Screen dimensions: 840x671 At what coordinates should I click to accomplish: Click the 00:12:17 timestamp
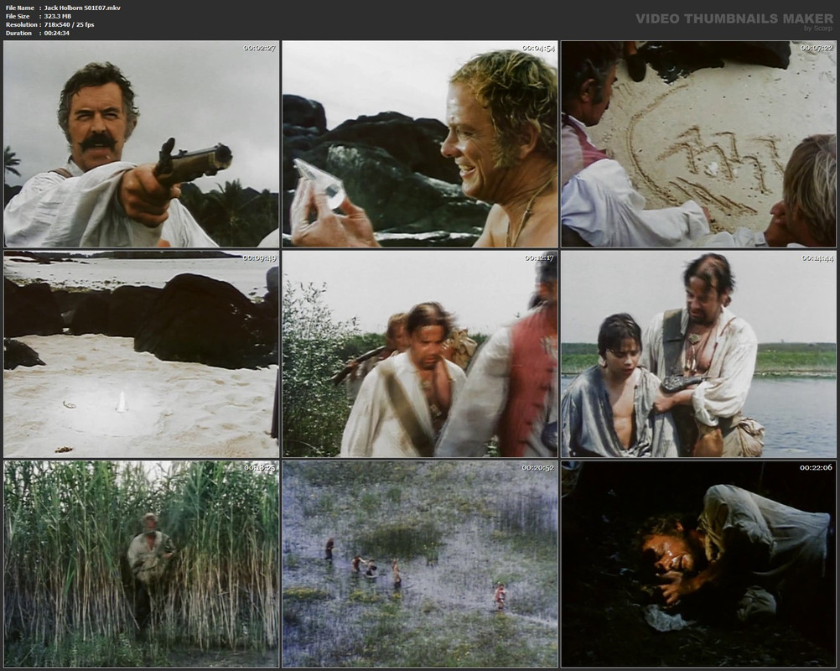click(538, 258)
